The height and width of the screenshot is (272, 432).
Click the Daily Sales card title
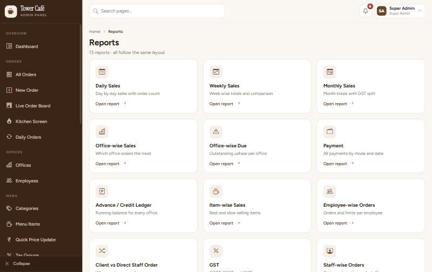pos(107,86)
